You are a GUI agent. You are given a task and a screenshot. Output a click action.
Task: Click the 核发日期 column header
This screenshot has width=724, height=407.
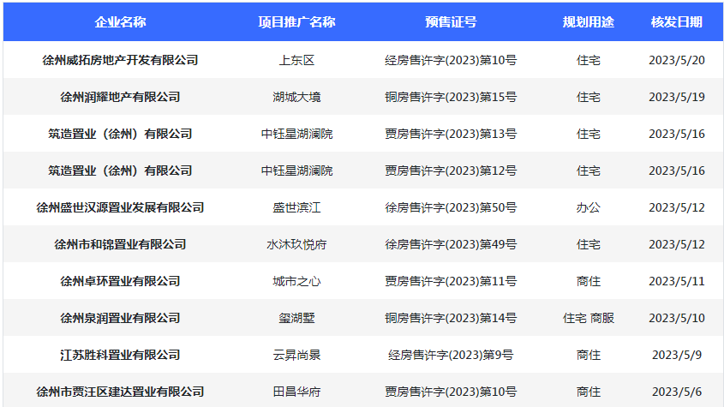click(x=676, y=21)
